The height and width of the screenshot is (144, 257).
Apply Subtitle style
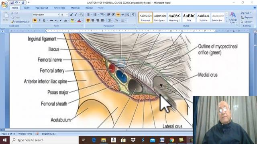[x=203, y=17]
